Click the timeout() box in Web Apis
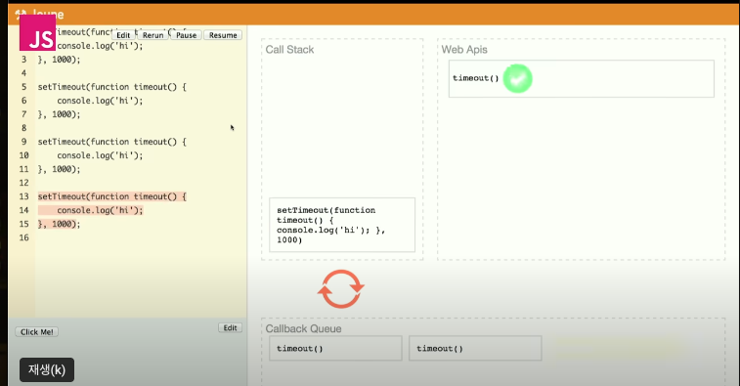This screenshot has width=740, height=386. point(581,79)
